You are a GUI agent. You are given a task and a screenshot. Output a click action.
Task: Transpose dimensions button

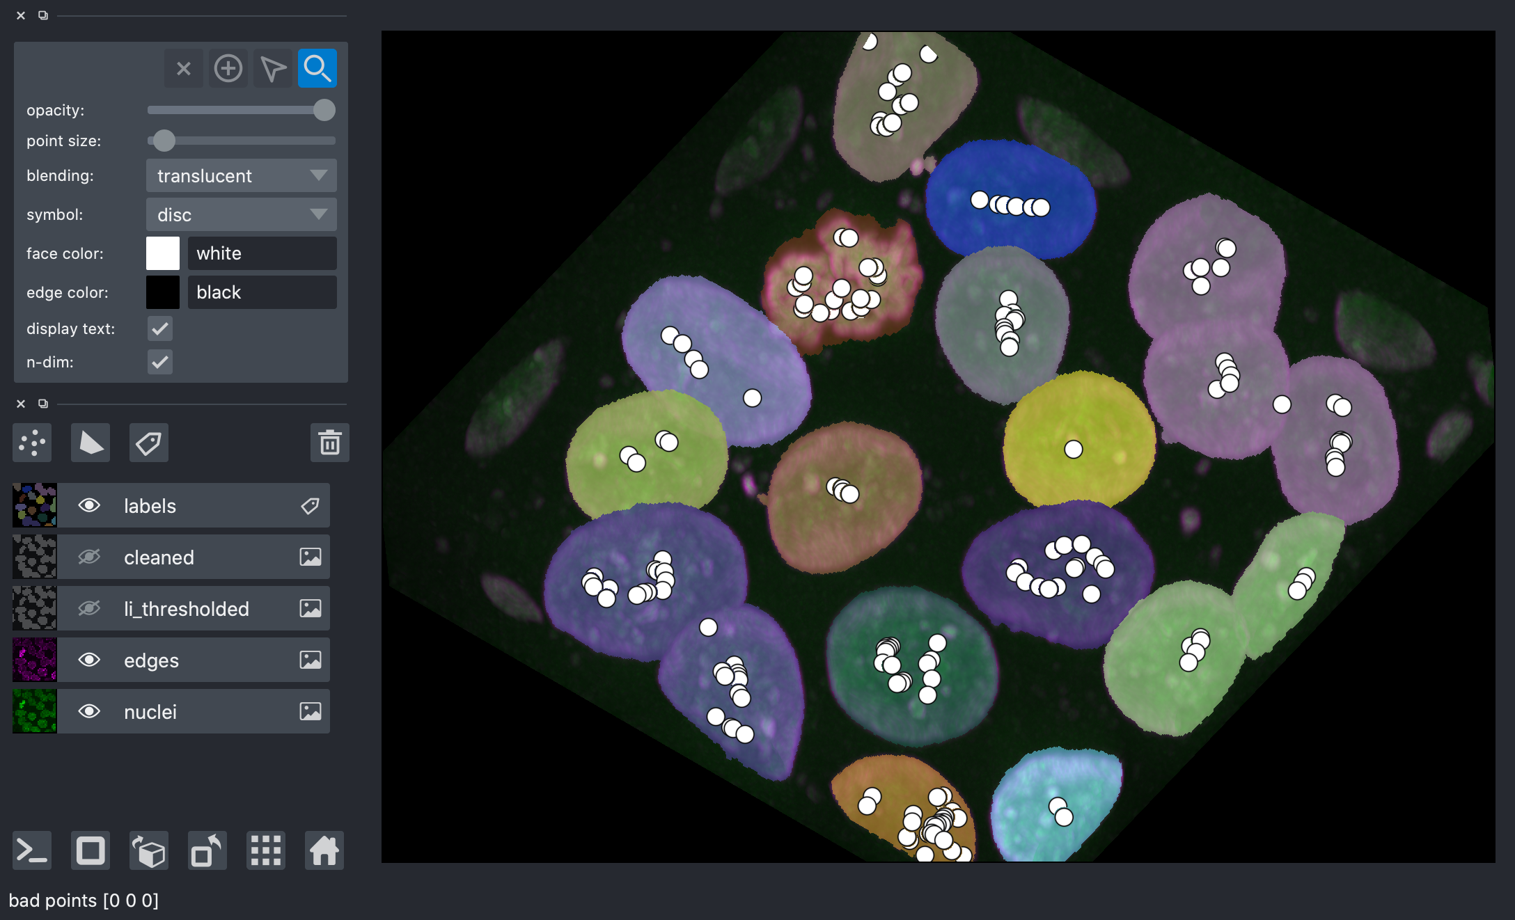[207, 850]
